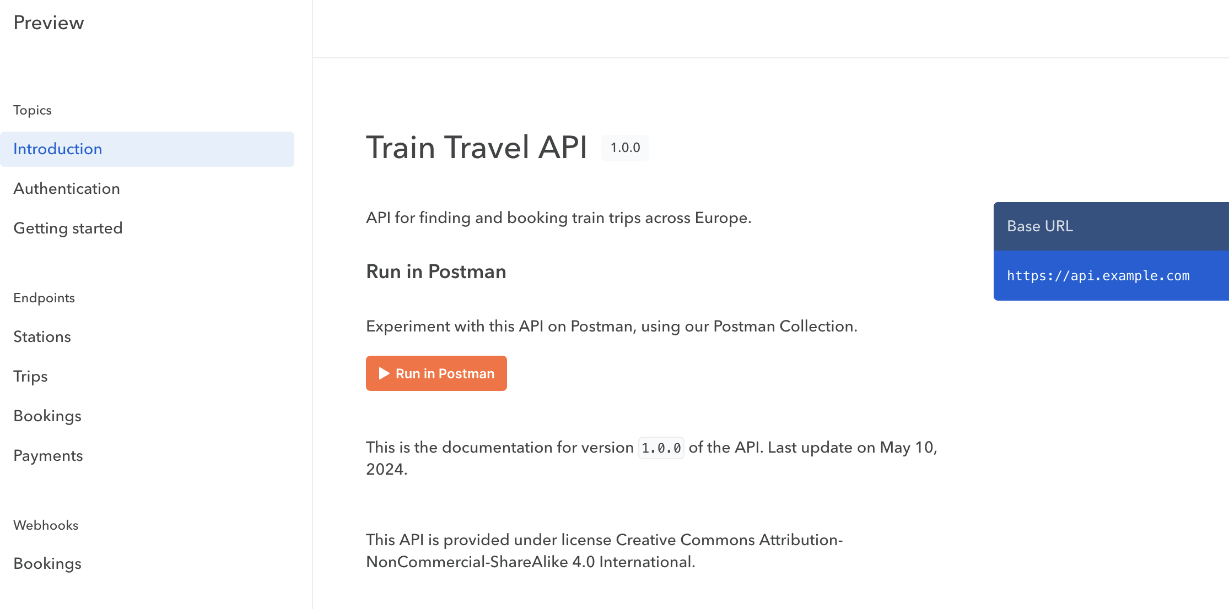This screenshot has width=1229, height=609.
Task: Open the Getting started topic
Action: pos(68,228)
